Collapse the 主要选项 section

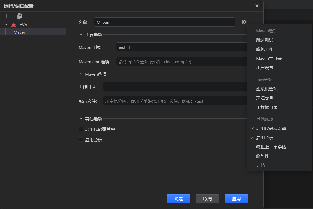[x=81, y=35]
